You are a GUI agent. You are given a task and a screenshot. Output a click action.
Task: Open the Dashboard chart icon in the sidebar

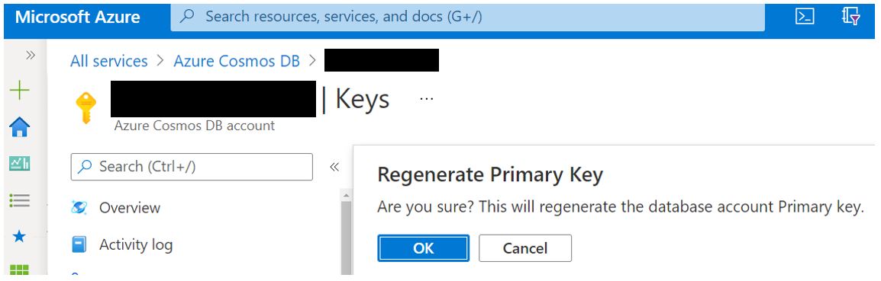pyautogui.click(x=20, y=163)
